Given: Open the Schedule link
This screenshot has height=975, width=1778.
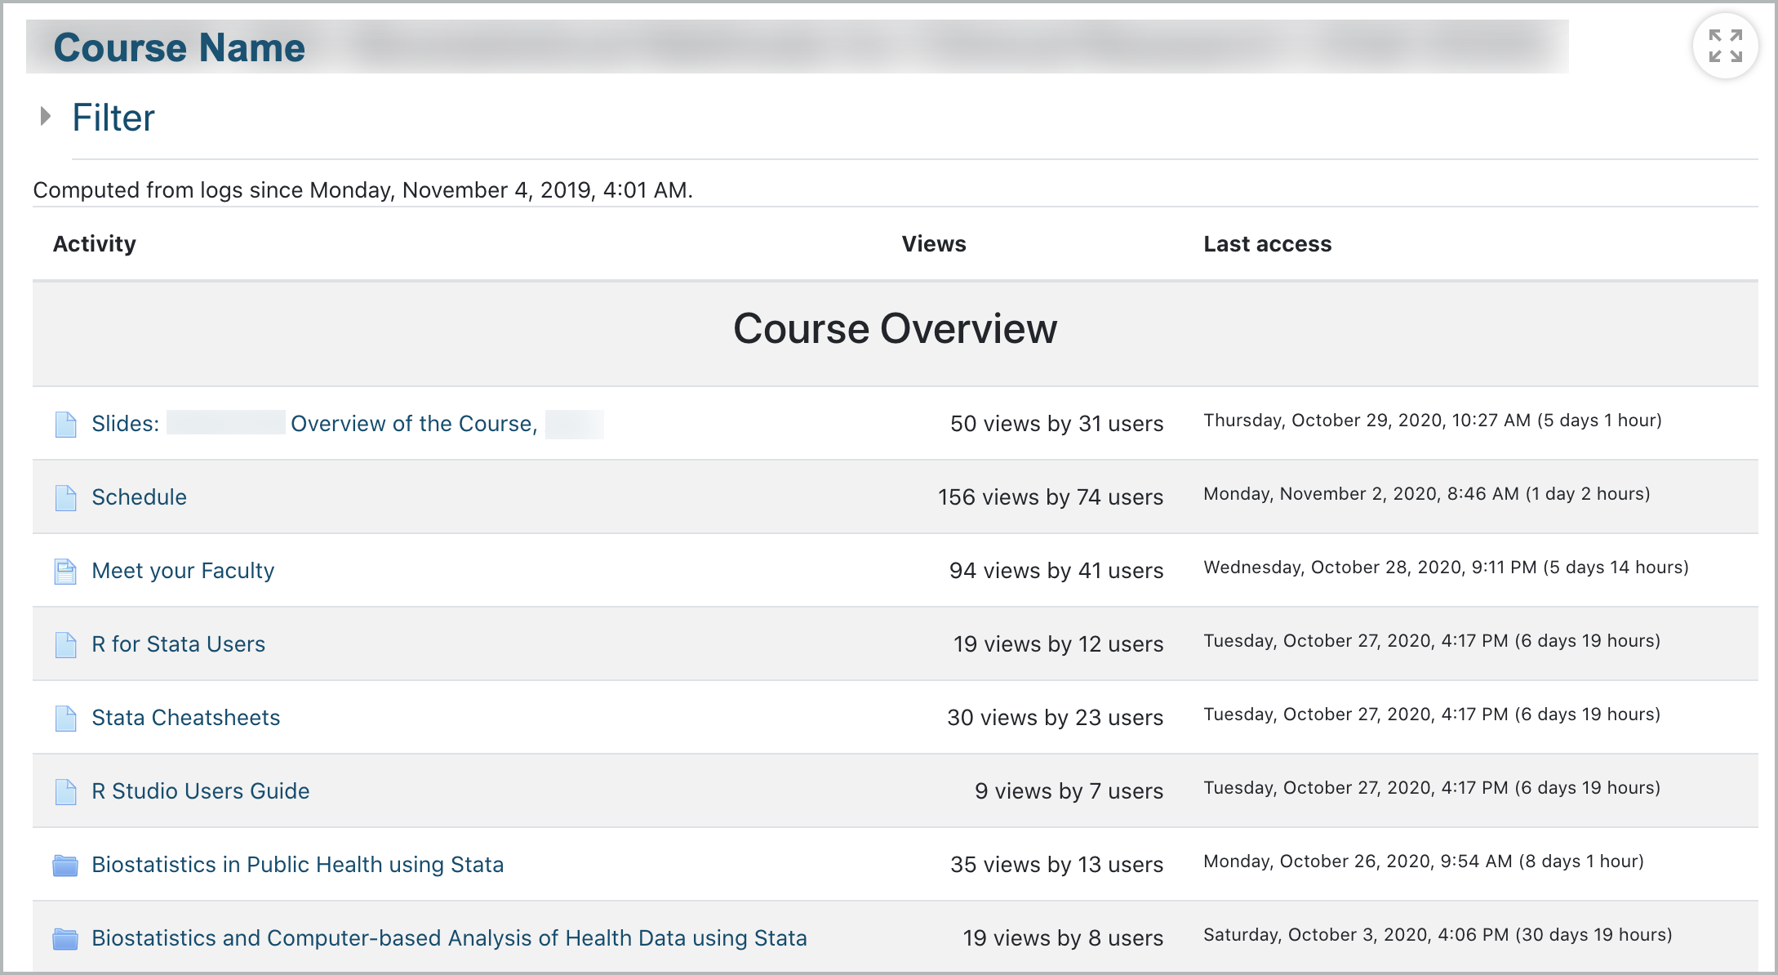Looking at the screenshot, I should (139, 497).
